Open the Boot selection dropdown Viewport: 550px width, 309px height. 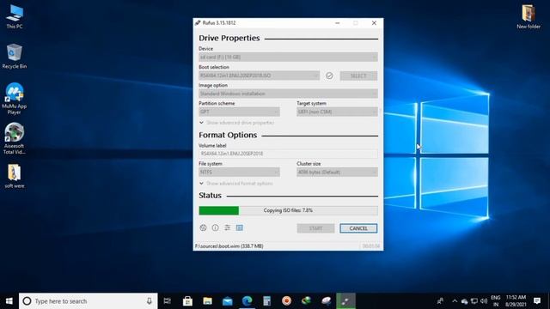pyautogui.click(x=259, y=76)
